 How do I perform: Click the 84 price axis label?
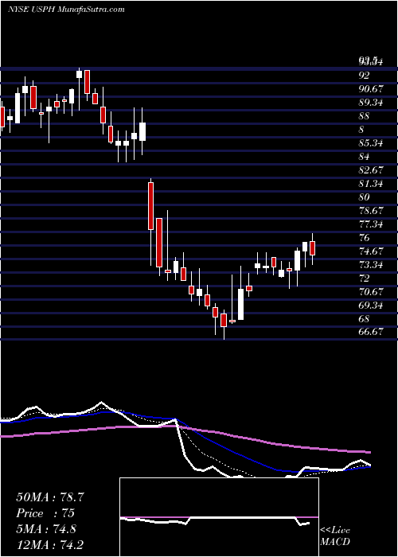(x=364, y=157)
